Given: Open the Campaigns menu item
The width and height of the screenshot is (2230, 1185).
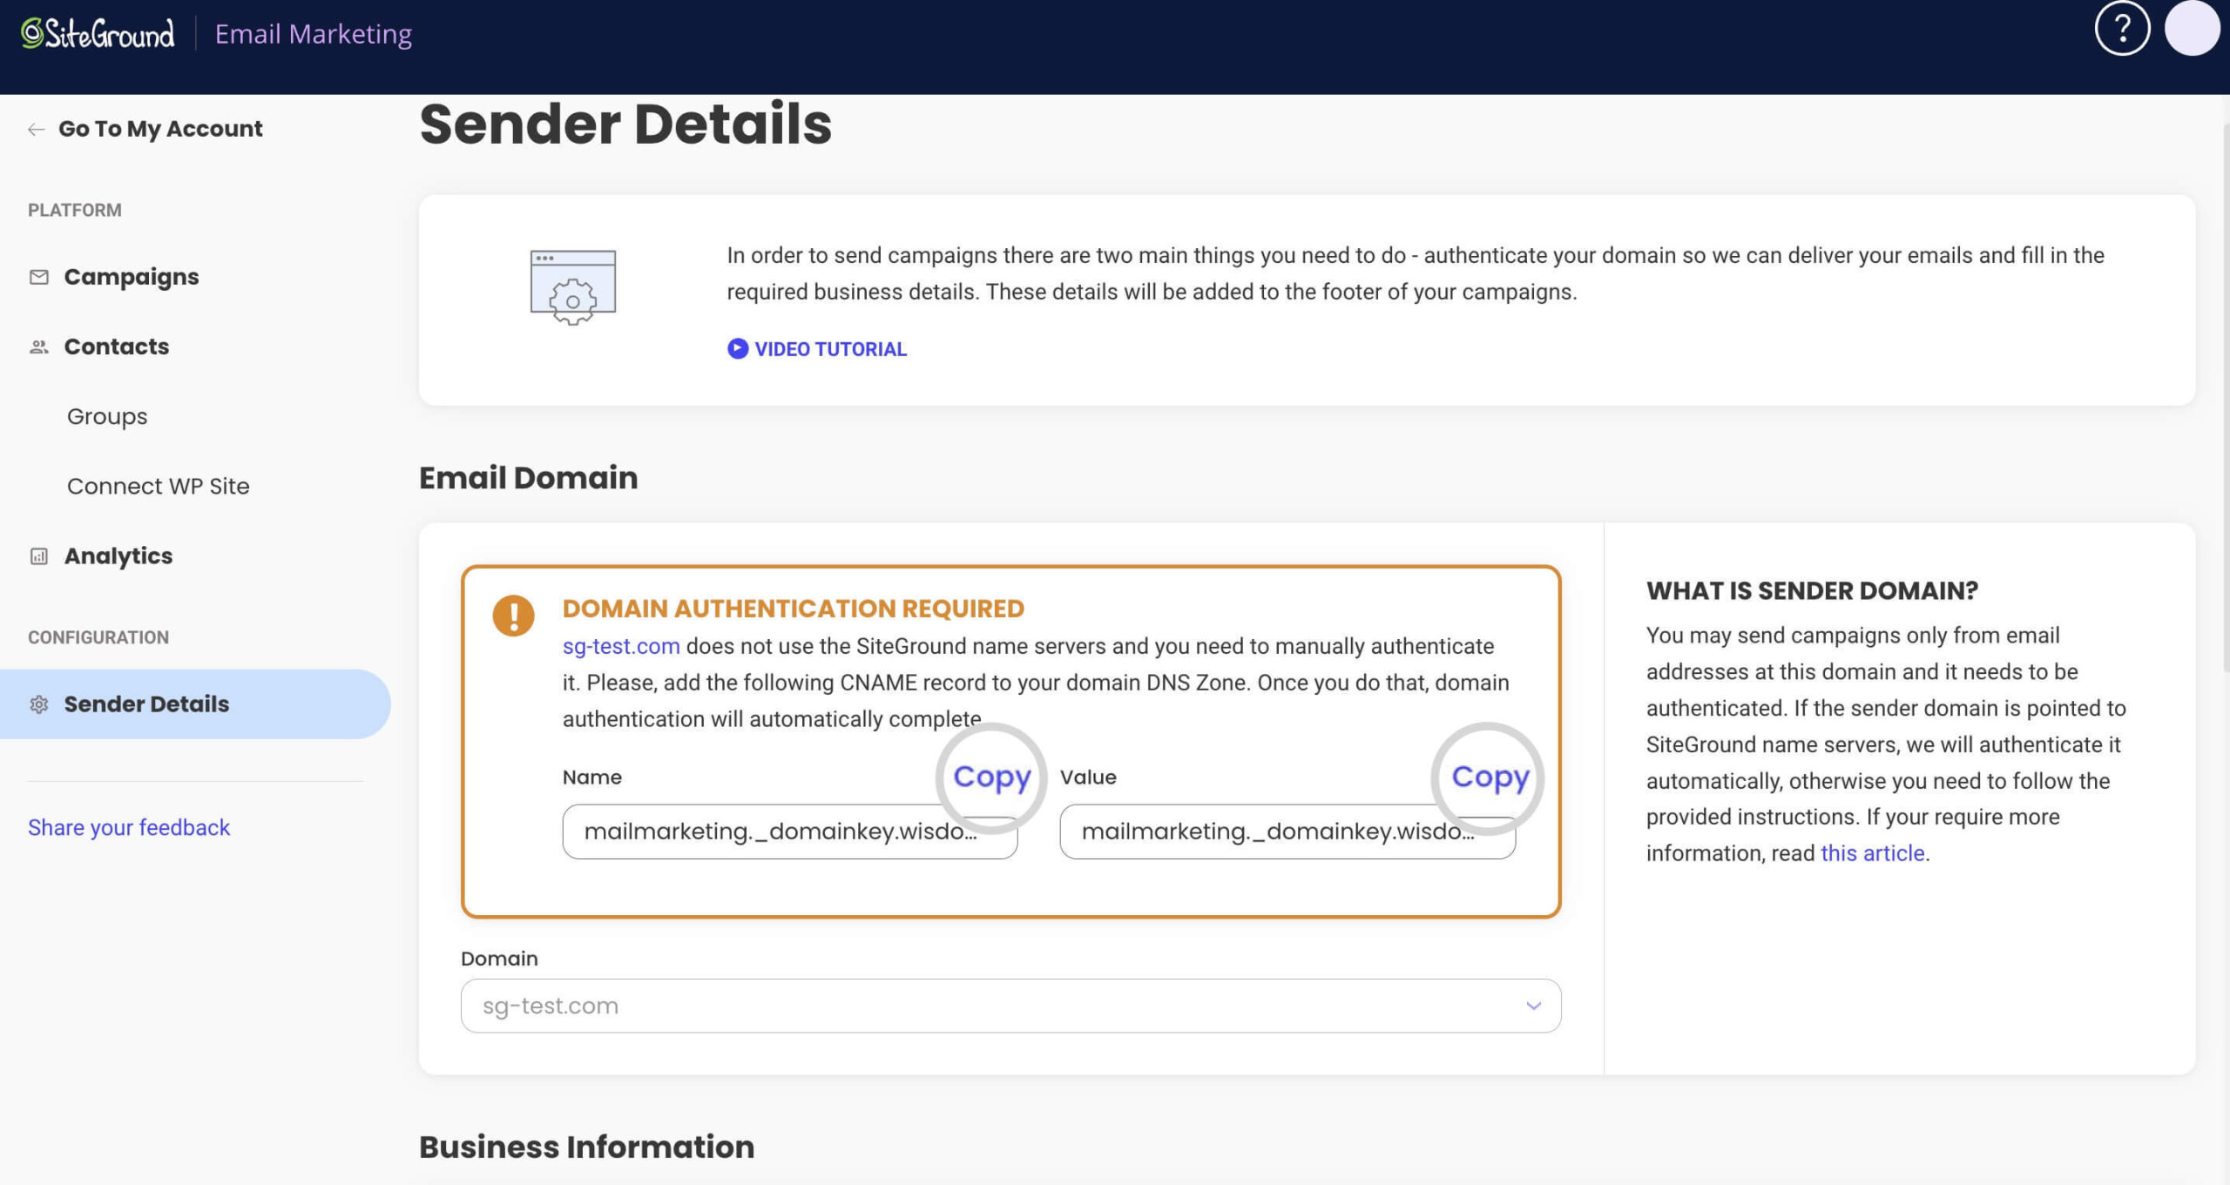Looking at the screenshot, I should 132,277.
